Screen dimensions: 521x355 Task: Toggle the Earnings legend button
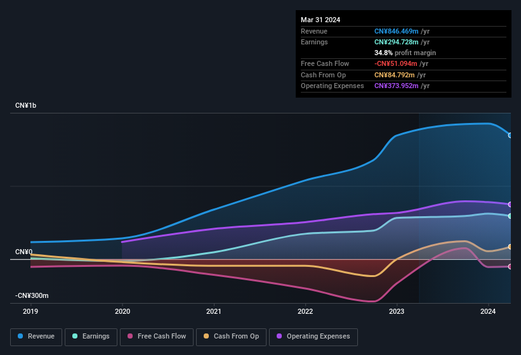click(91, 337)
